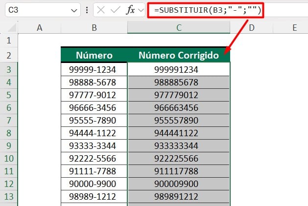
Task: Select column A header
Action: (40, 28)
